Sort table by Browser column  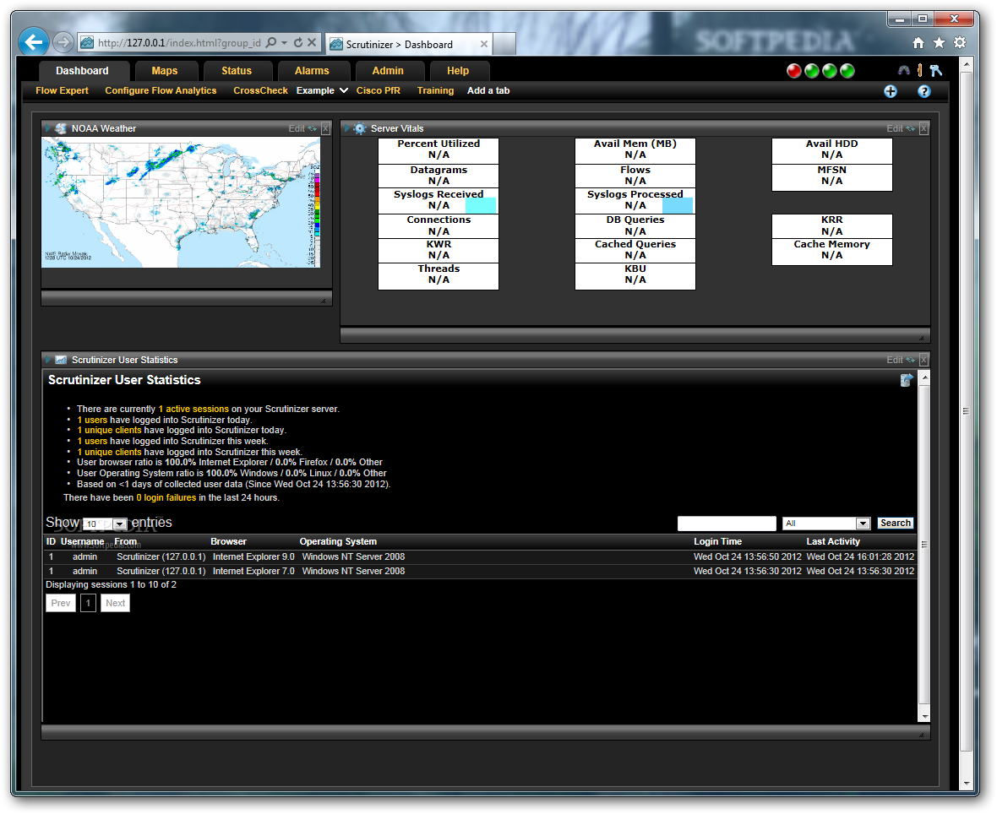[228, 541]
